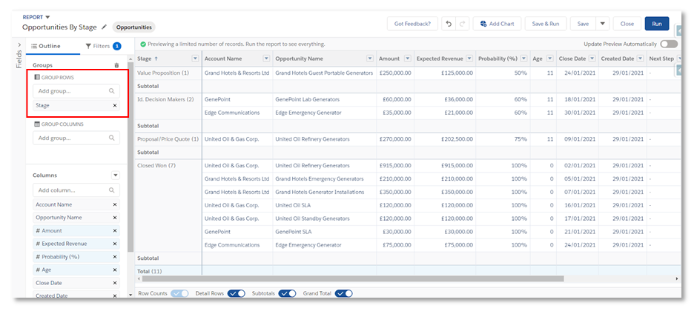Click the outline panel vertical scrollbar thumb
The height and width of the screenshot is (311, 697).
pyautogui.click(x=131, y=158)
